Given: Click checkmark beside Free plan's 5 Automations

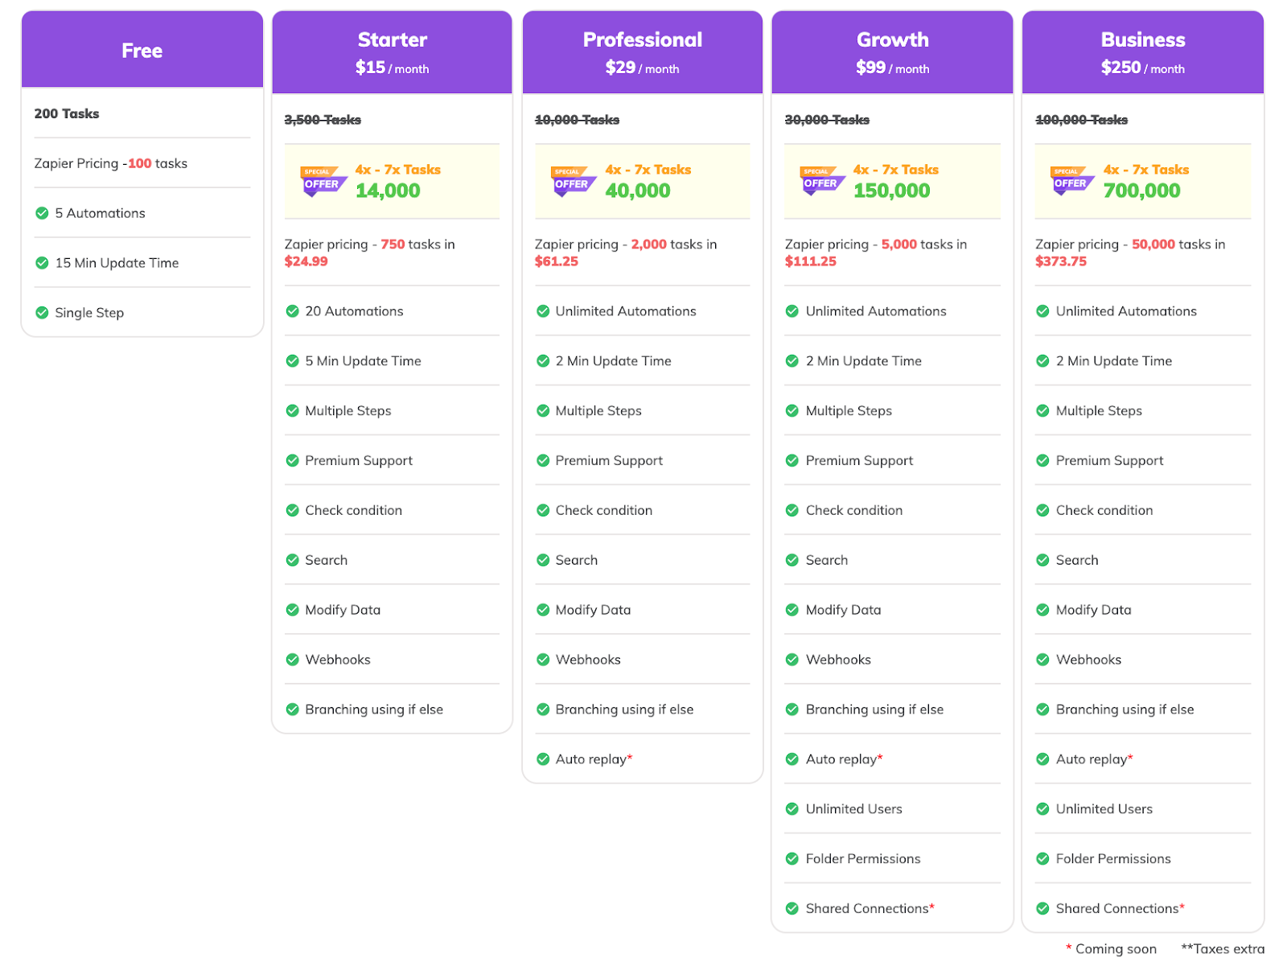Looking at the screenshot, I should [x=42, y=213].
